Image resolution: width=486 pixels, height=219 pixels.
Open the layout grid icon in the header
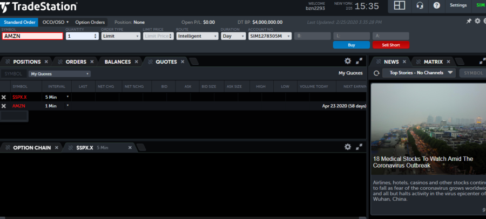pos(400,5)
